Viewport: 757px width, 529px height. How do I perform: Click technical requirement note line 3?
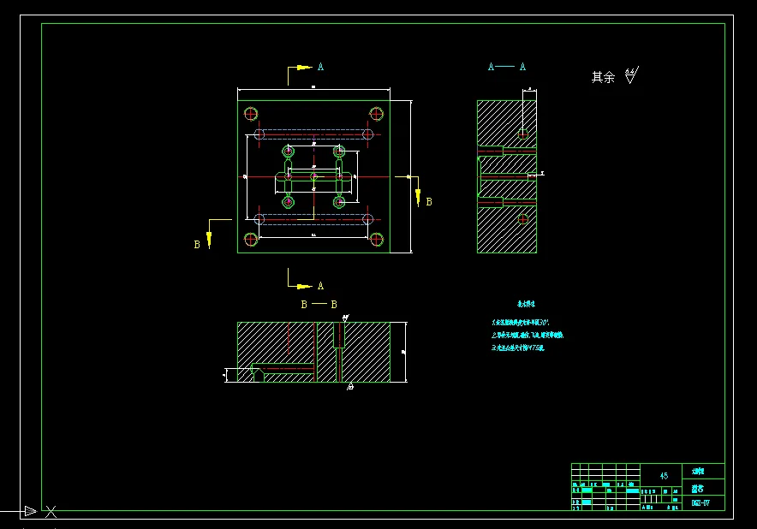point(517,348)
